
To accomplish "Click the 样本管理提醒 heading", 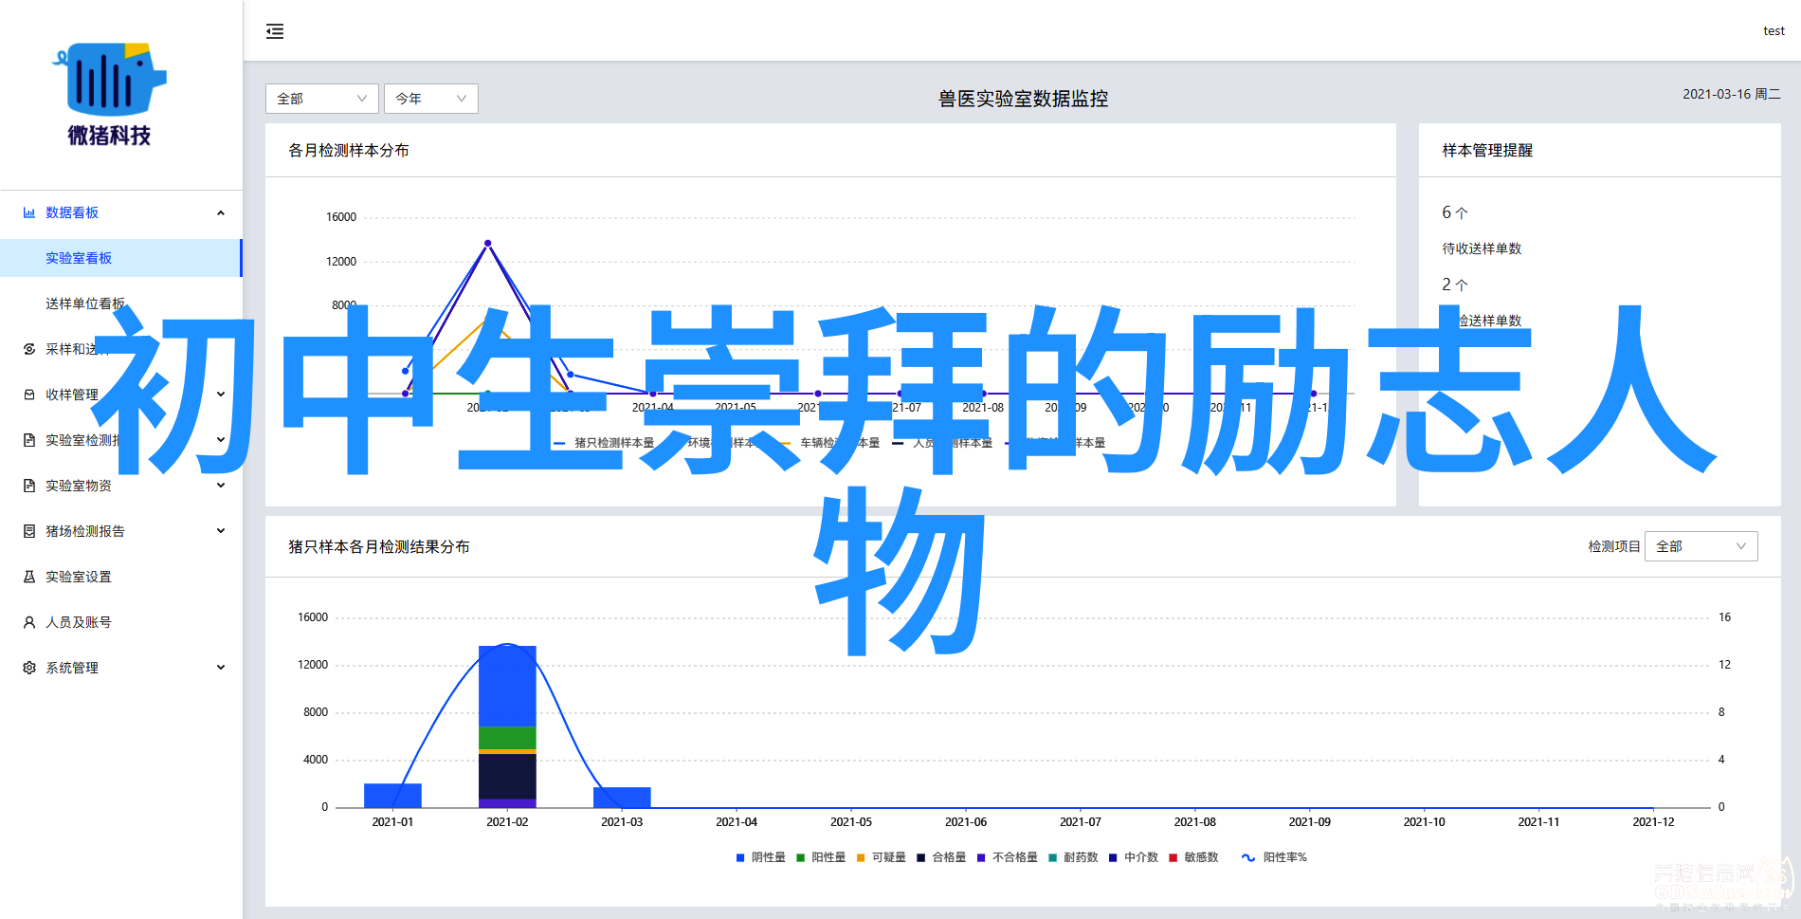I will (x=1487, y=150).
